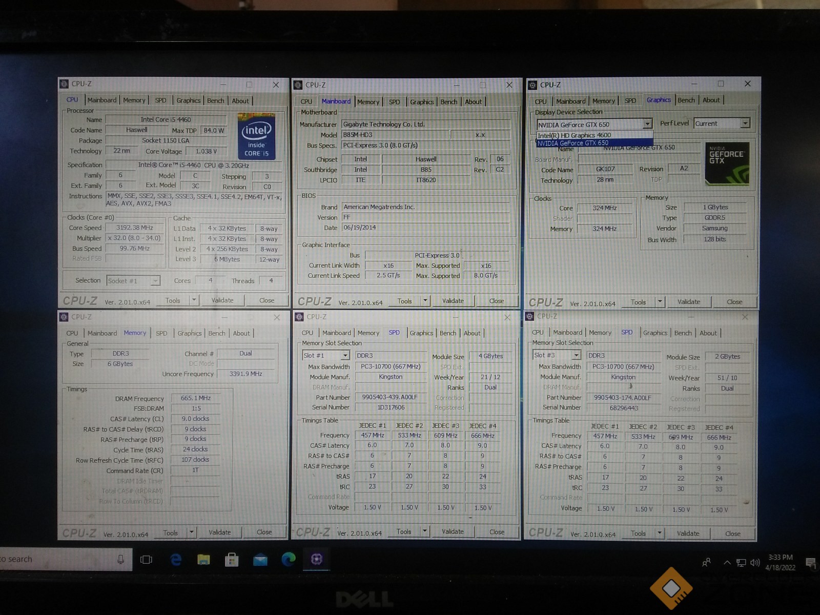Click the serial number 68296443 field
The height and width of the screenshot is (615, 820).
pyautogui.click(x=624, y=408)
